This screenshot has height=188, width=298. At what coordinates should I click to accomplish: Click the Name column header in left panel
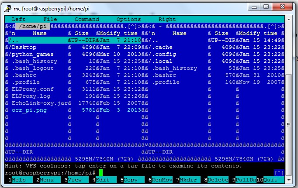click(40, 33)
